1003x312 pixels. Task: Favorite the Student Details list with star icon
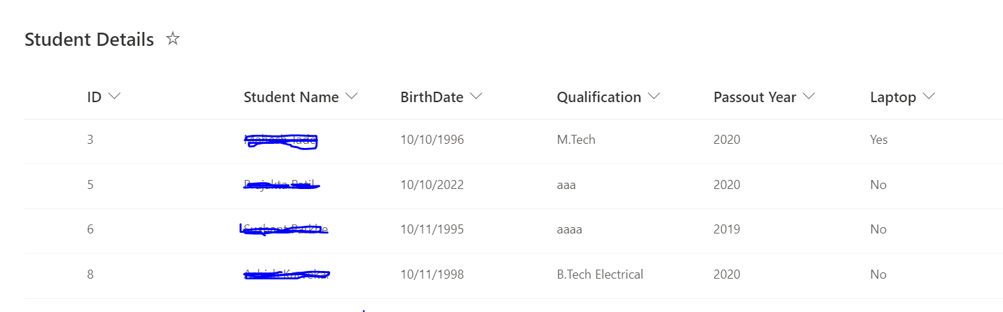173,39
